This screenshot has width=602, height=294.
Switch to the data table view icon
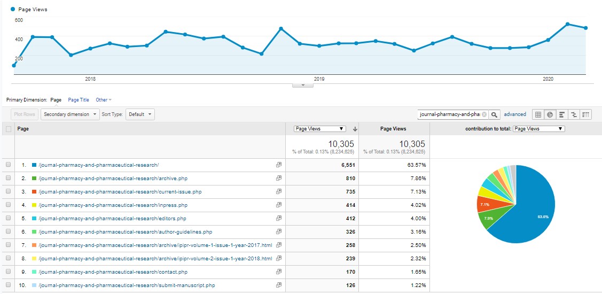pyautogui.click(x=538, y=114)
